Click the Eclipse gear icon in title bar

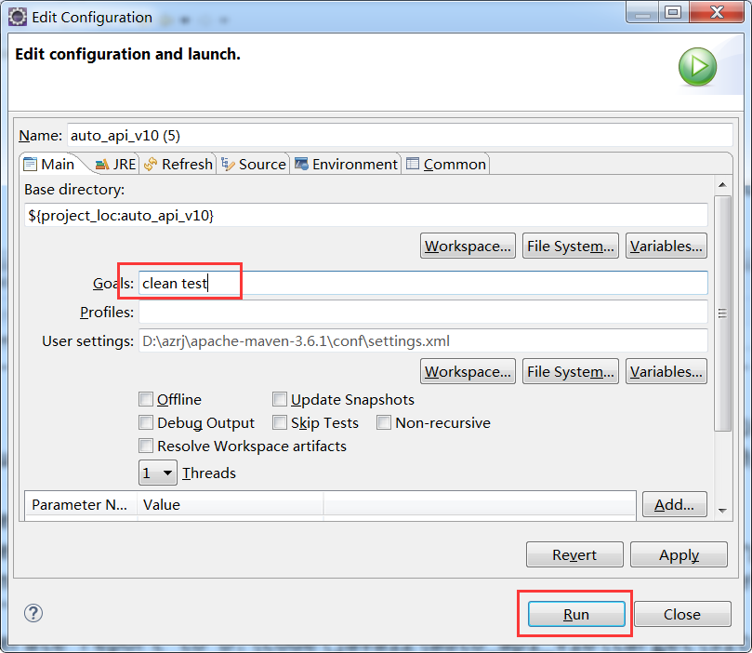pos(17,17)
